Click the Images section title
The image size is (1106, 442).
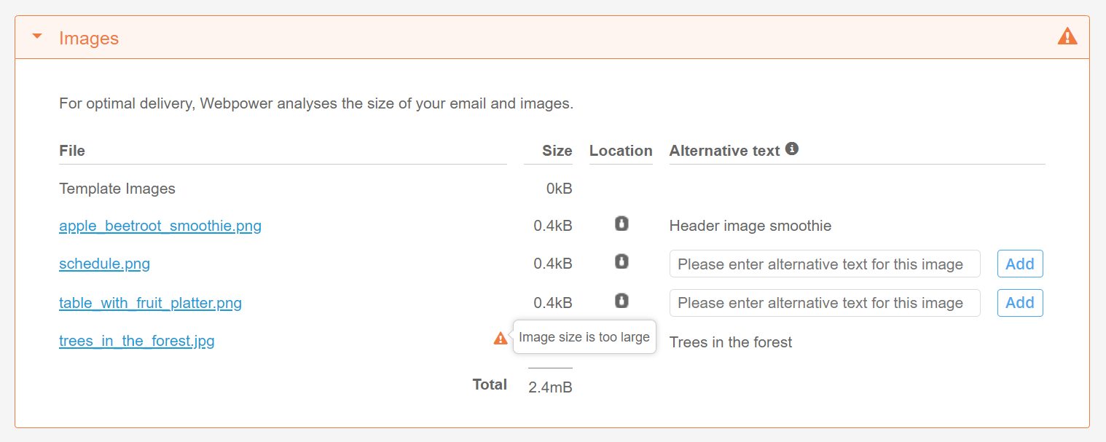(x=89, y=38)
